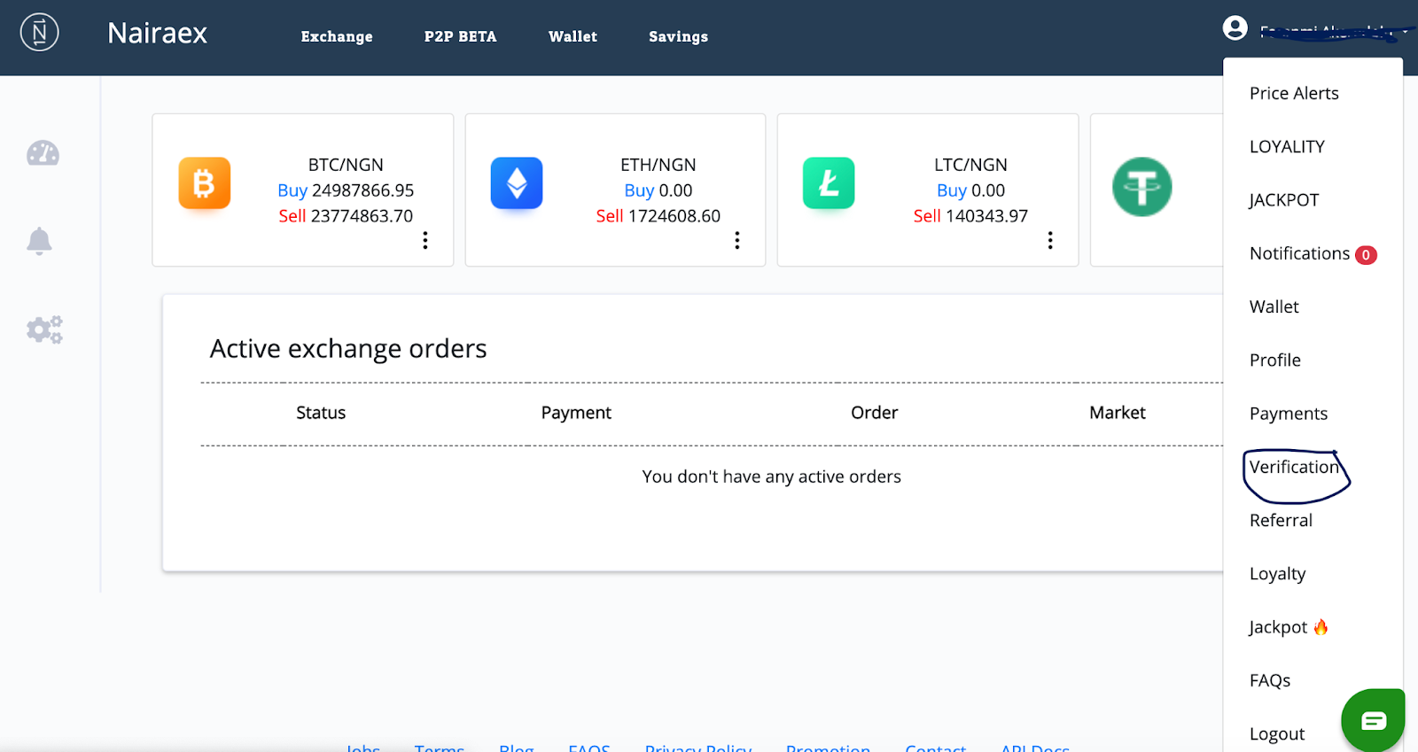Image resolution: width=1418 pixels, height=752 pixels.
Task: Choose Logout in the user menu
Action: (1277, 733)
